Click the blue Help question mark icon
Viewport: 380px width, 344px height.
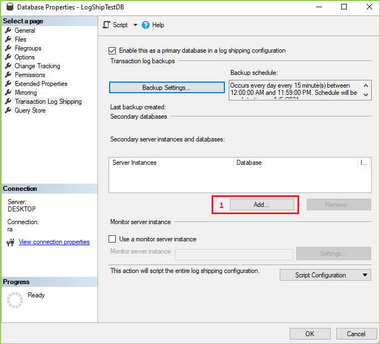[146, 25]
